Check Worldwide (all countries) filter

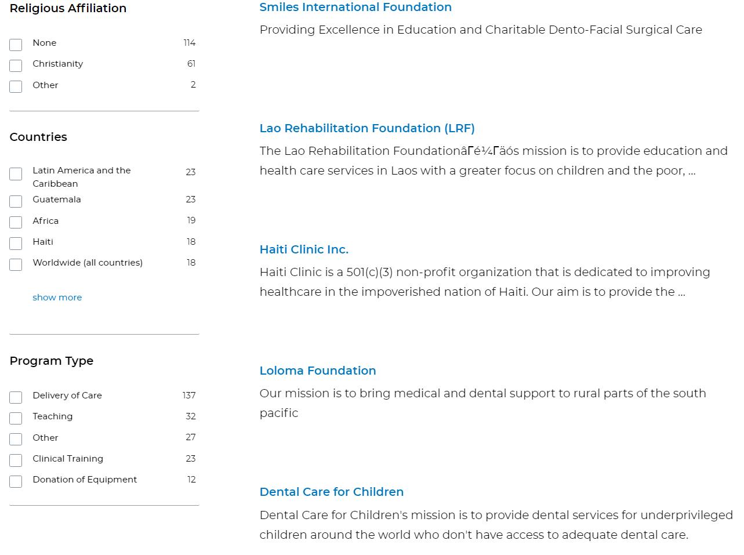[x=16, y=264]
